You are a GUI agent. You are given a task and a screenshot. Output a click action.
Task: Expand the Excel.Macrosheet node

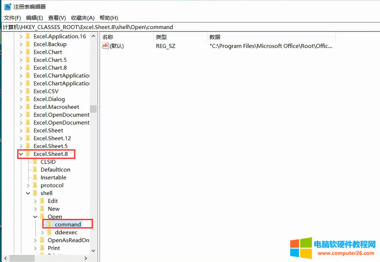(x=21, y=107)
